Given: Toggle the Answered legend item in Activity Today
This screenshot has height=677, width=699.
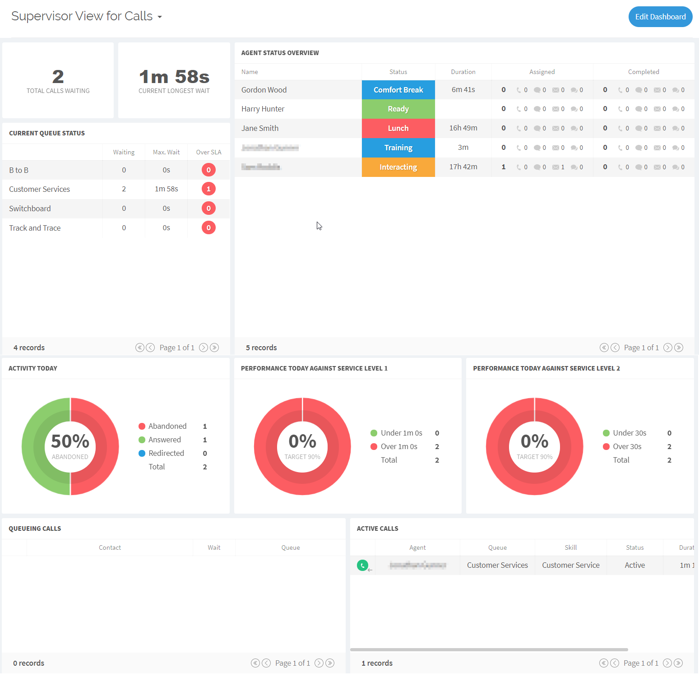Looking at the screenshot, I should (x=160, y=440).
